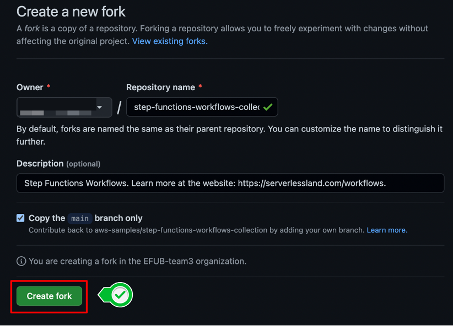Image resolution: width=453 pixels, height=326 pixels.
Task: Click the red asterisk next to Repository name
Action: [200, 87]
